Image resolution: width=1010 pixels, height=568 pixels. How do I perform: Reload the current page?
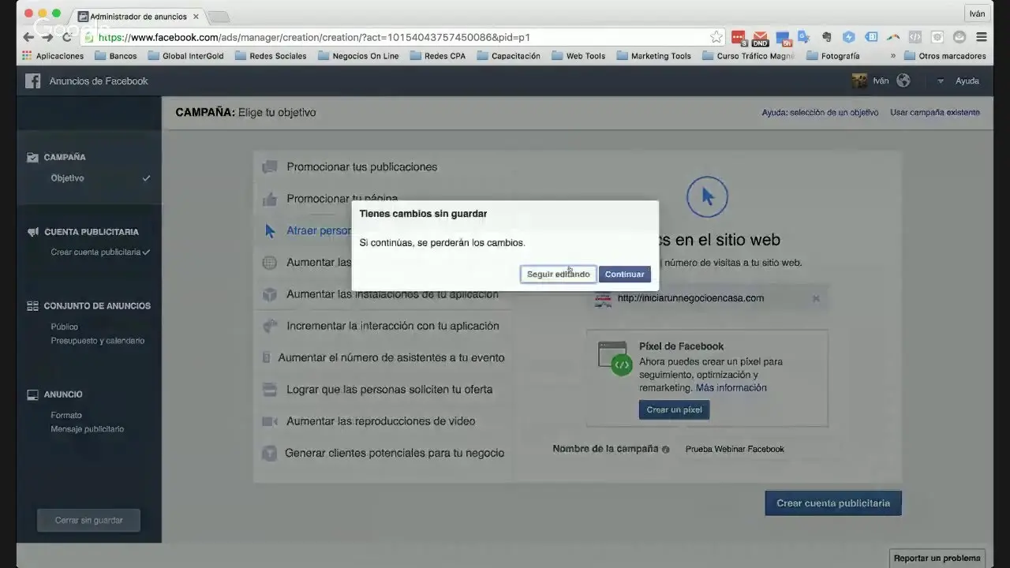point(67,37)
